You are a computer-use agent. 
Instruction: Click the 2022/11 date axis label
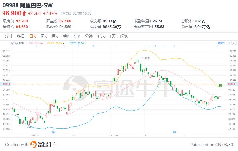tap(35, 136)
